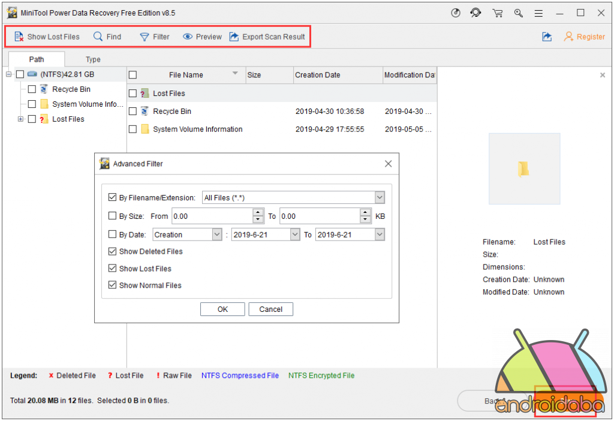Click the To size input field
The image size is (614, 421).
320,216
